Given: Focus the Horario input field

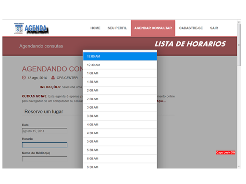Looking at the screenshot, I should click(x=45, y=145).
